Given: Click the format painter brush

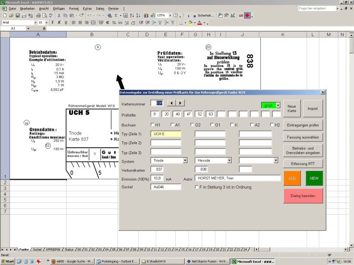Looking at the screenshot, I should pos(81,16).
